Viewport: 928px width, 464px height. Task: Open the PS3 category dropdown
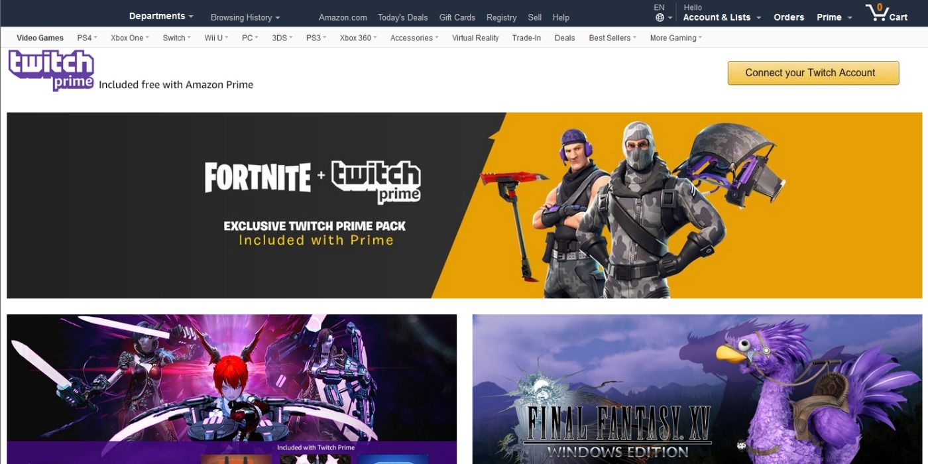pyautogui.click(x=316, y=38)
